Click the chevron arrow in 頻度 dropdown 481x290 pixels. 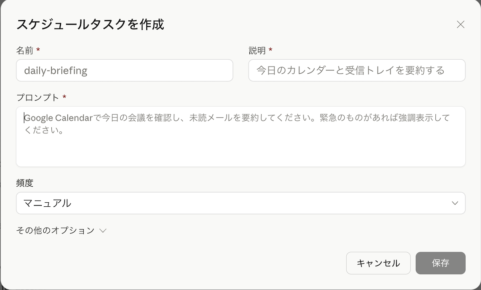[x=455, y=203]
